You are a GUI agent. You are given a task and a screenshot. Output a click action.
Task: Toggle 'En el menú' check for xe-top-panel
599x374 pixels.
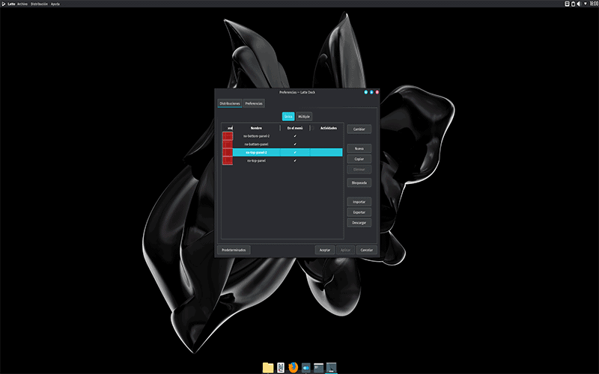click(295, 160)
